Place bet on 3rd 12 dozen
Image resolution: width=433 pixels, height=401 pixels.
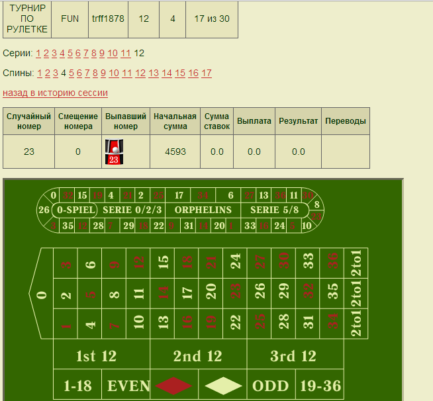click(x=294, y=356)
